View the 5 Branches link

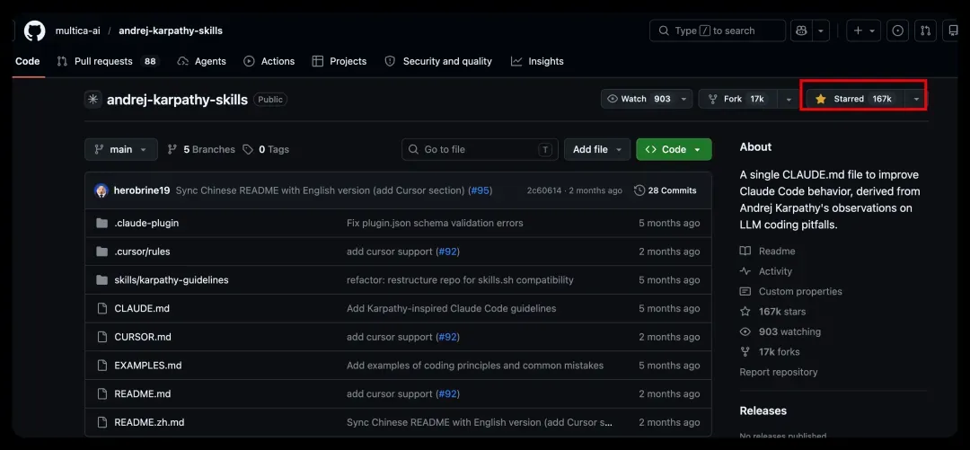coord(201,149)
